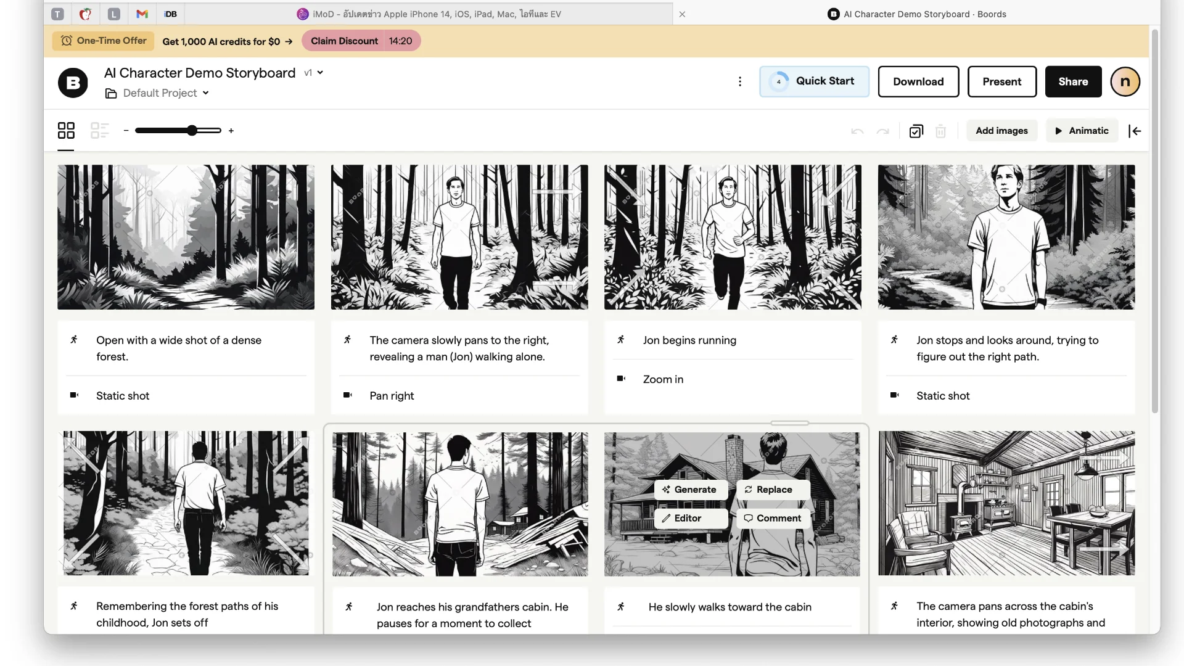Click the Download button
This screenshot has width=1184, height=666.
pos(918,81)
